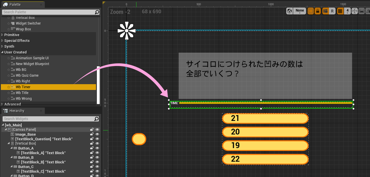Toggle the respect locks padlock button
The width and height of the screenshot is (370, 177).
pyautogui.click(x=318, y=11)
